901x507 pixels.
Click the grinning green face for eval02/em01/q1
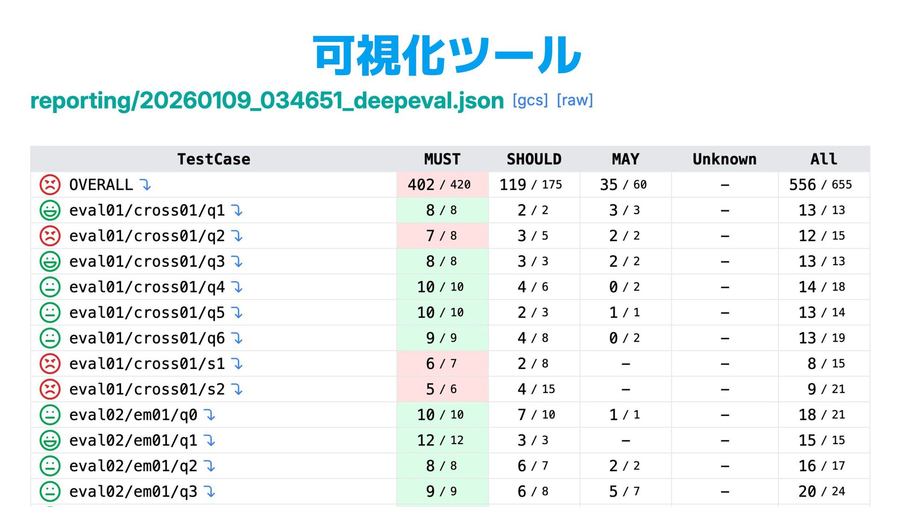[50, 440]
